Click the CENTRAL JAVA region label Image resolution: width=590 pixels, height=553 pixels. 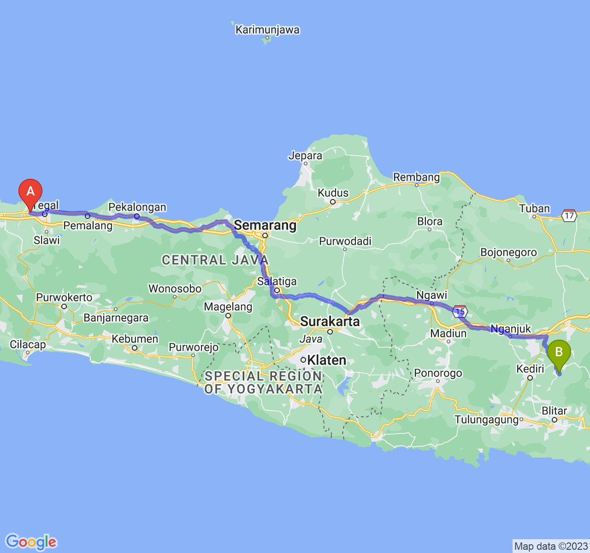215,260
